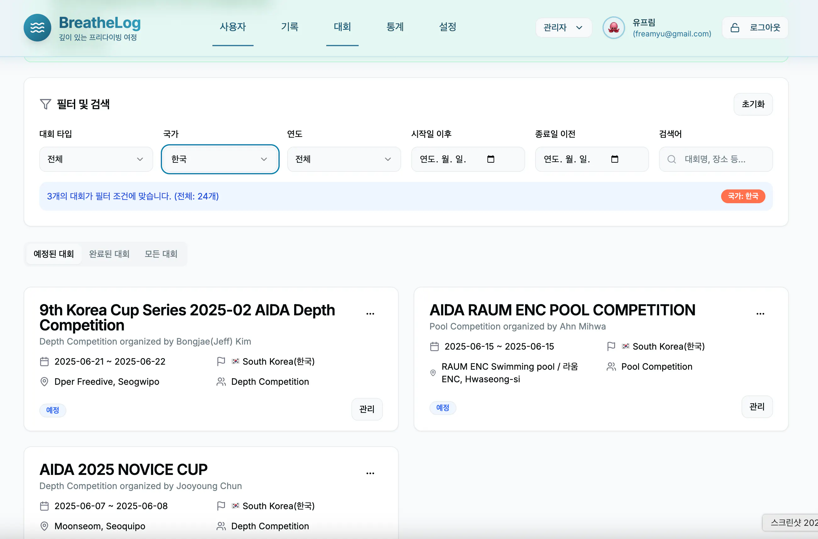Screen dimensions: 818x539
Task: Click 관리 on the 9th Korea Cup card
Action: (x=367, y=409)
